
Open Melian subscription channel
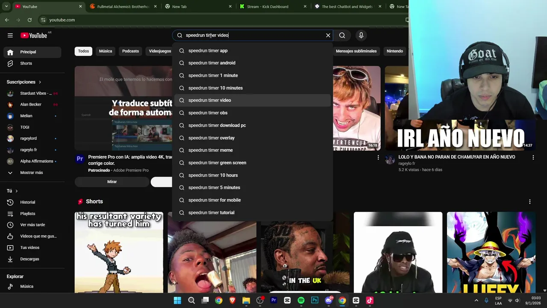(32, 116)
